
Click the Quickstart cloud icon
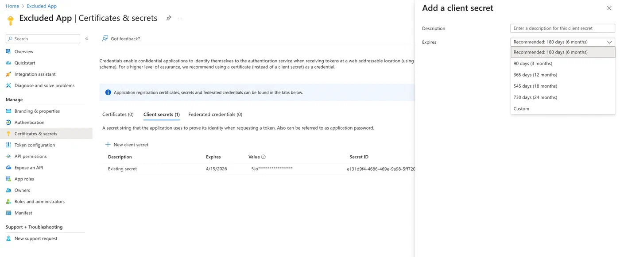tap(8, 63)
